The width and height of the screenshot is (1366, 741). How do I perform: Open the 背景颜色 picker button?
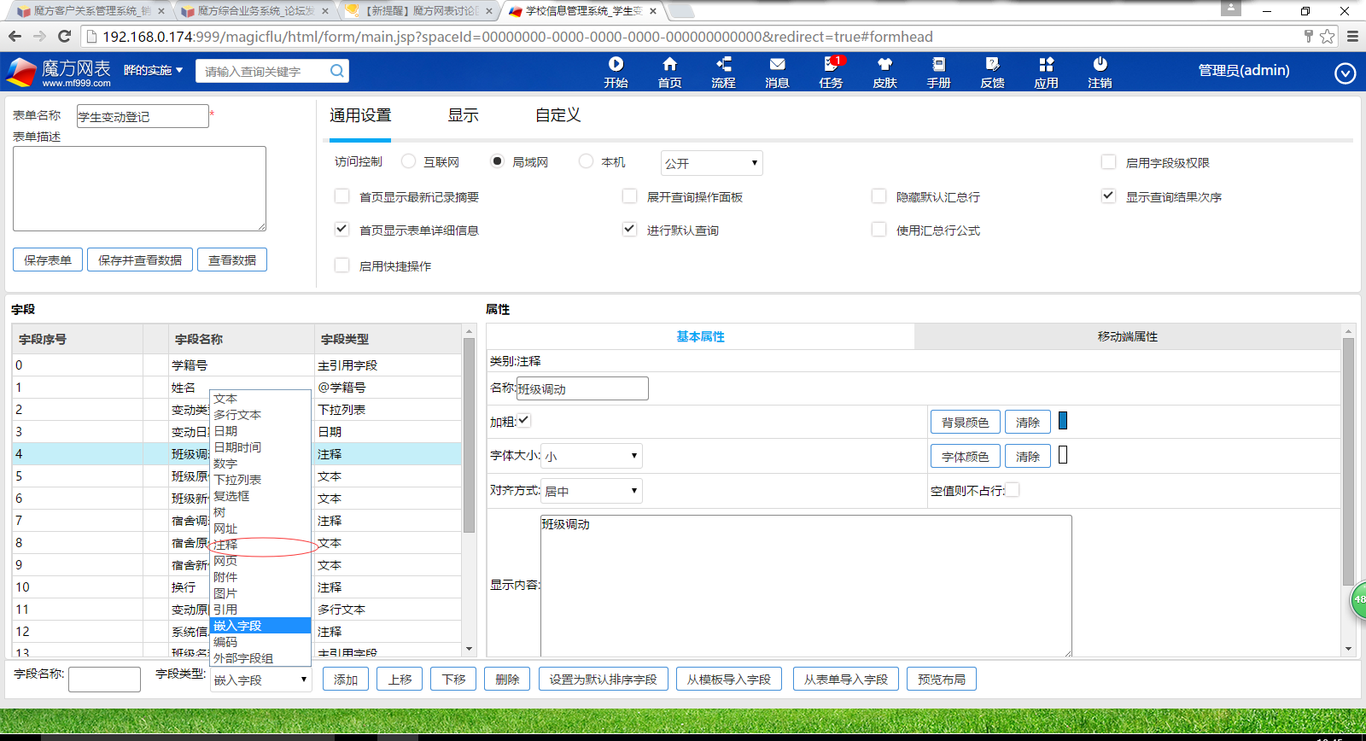click(x=966, y=422)
